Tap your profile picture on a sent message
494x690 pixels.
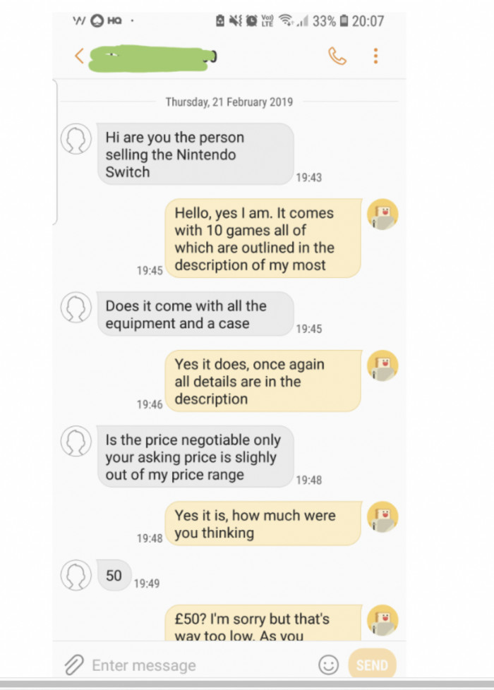[x=382, y=214]
